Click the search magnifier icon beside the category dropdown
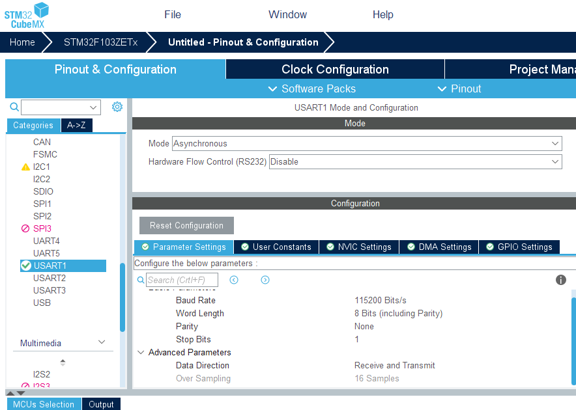 click(14, 107)
